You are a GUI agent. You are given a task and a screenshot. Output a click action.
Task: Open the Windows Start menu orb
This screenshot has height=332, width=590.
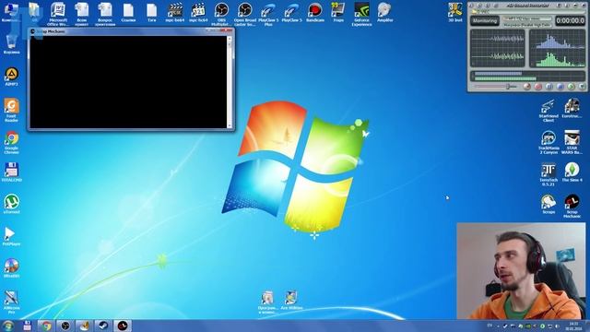8,326
